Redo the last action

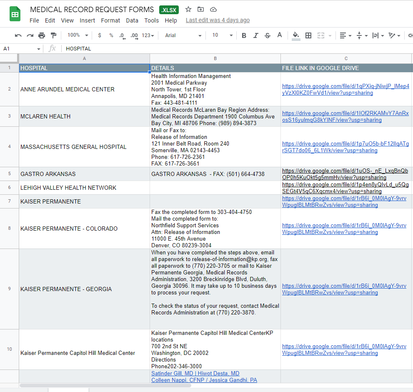(30, 35)
